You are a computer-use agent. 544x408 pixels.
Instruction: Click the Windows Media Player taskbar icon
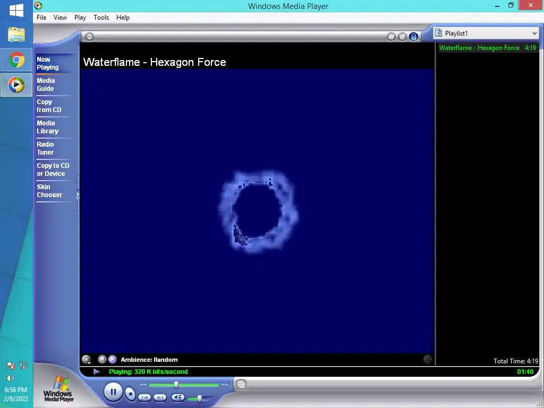click(x=16, y=84)
